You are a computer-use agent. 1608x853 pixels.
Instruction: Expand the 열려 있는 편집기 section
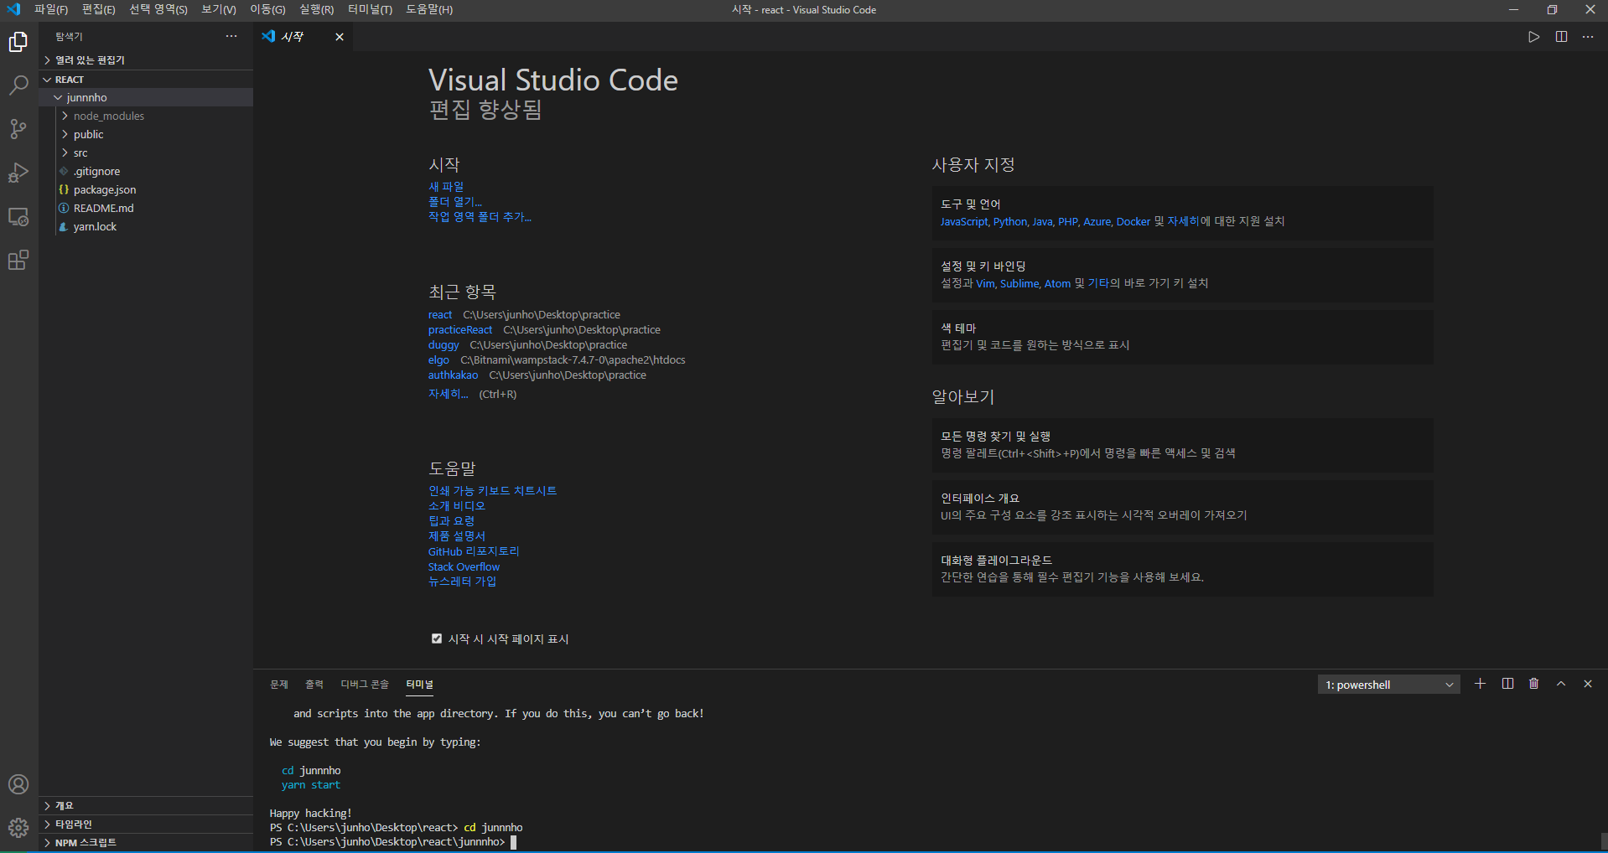(x=147, y=60)
